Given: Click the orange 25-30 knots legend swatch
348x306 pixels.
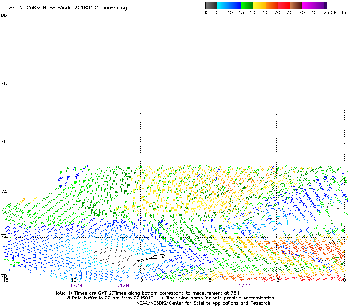Looking at the screenshot, I should coord(272,6).
